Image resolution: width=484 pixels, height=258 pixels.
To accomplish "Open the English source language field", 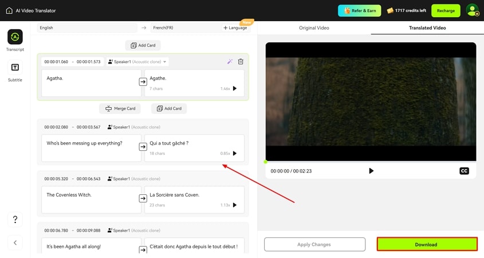I will pyautogui.click(x=87, y=28).
